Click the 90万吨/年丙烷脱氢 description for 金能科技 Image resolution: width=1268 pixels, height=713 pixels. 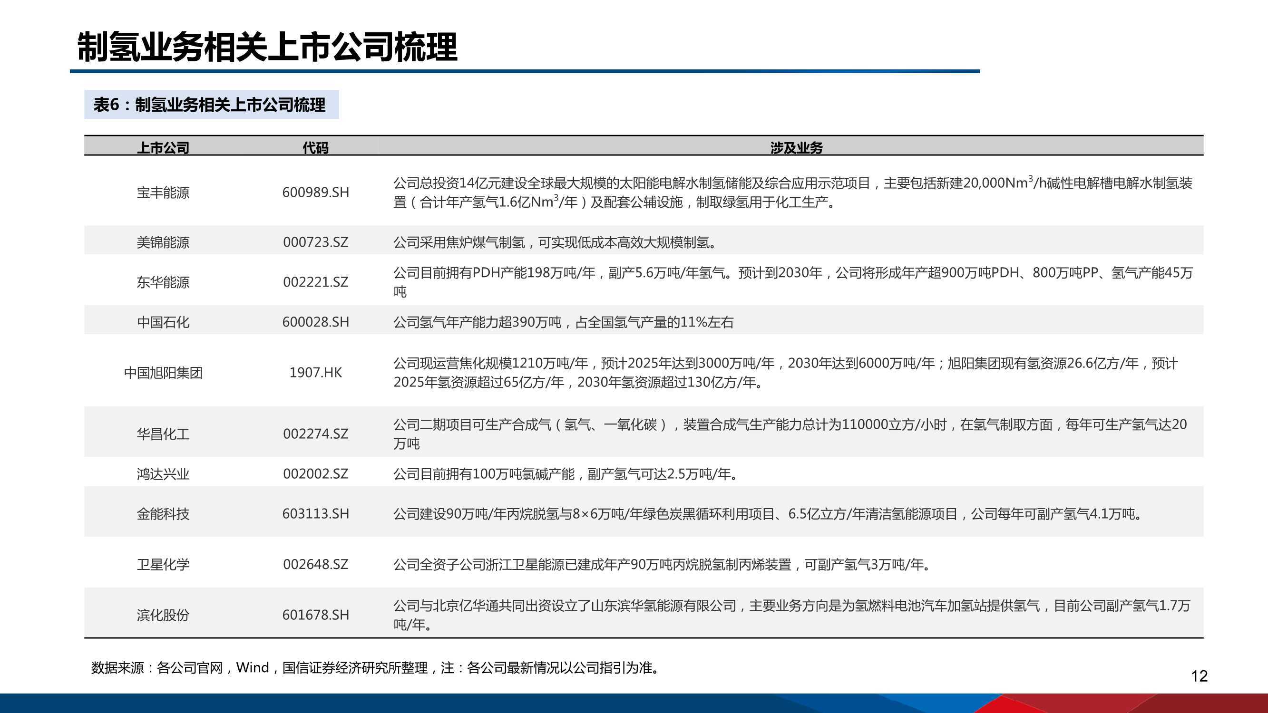pos(768,514)
